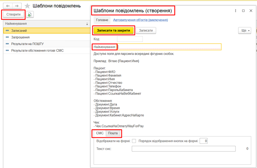The height and width of the screenshot is (168, 257).
Task: Click the sort arrow in Найменування column
Action: 87,24
